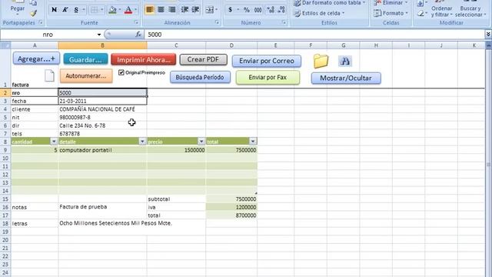Expand the formula bar
This screenshot has height=277, width=492.
click(x=488, y=34)
